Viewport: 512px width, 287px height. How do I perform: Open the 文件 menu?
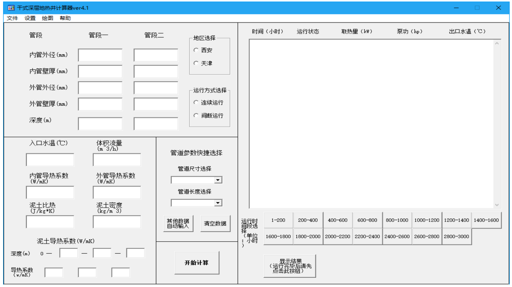[x=12, y=18]
